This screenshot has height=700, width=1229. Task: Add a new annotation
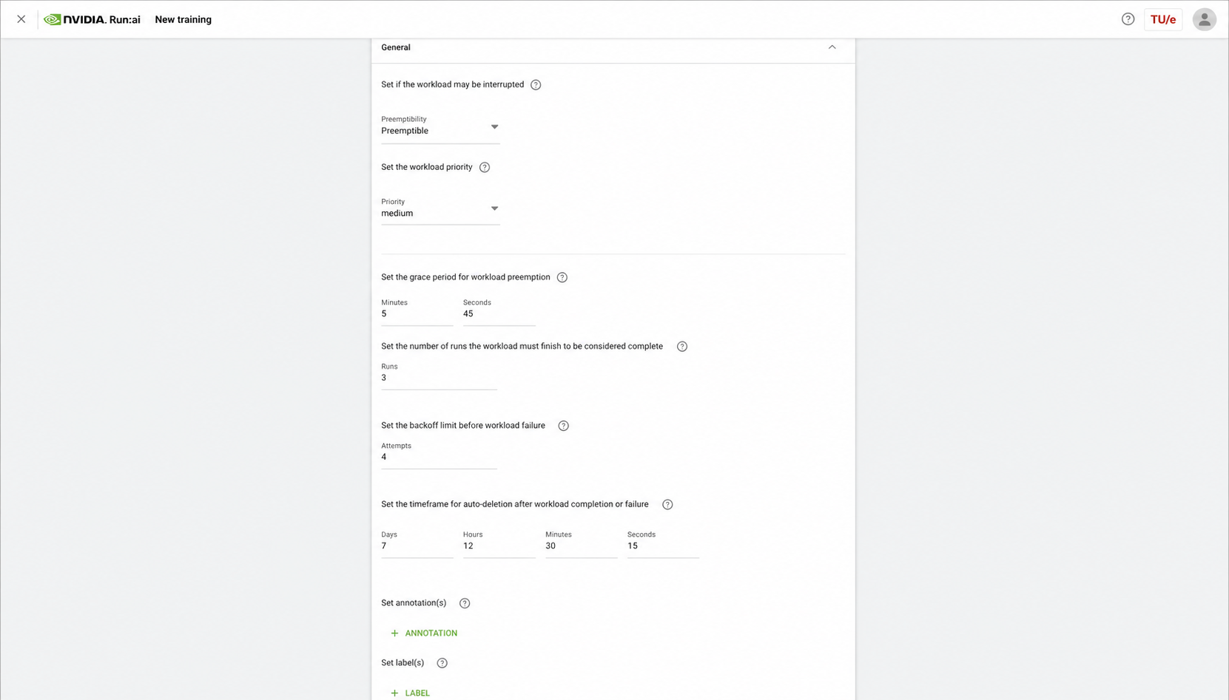tap(424, 633)
